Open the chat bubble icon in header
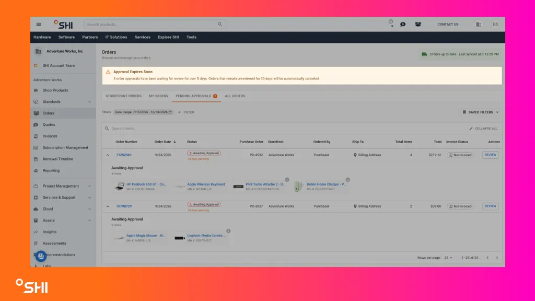 (403, 24)
